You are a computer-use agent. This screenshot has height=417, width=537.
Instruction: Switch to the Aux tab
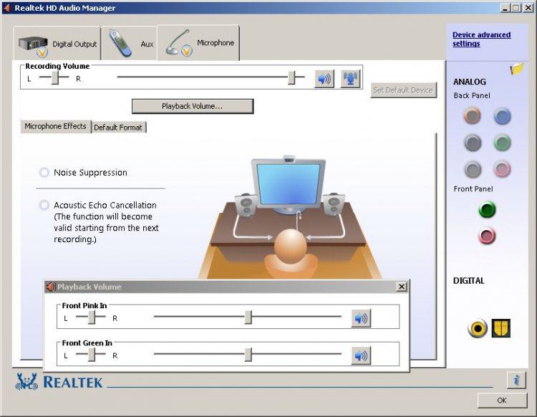(129, 44)
